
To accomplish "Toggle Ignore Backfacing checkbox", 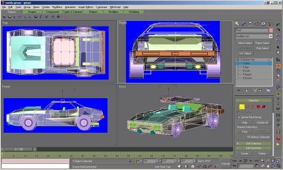I will [x=239, y=117].
